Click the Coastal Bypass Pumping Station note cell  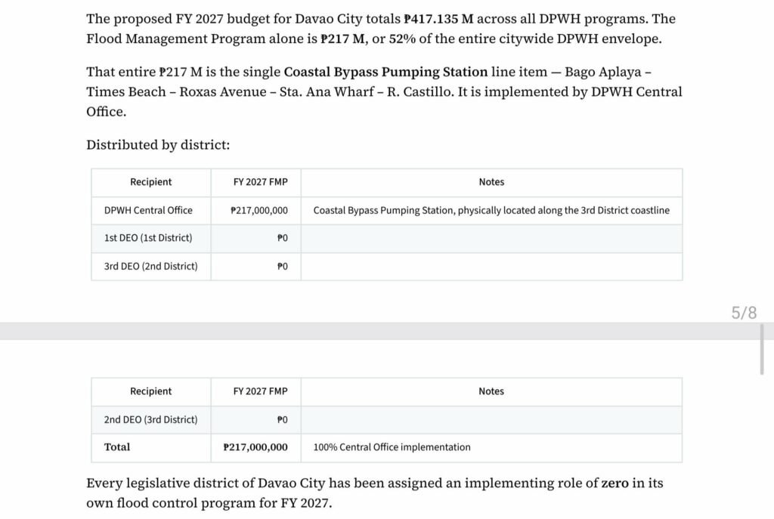(x=491, y=211)
